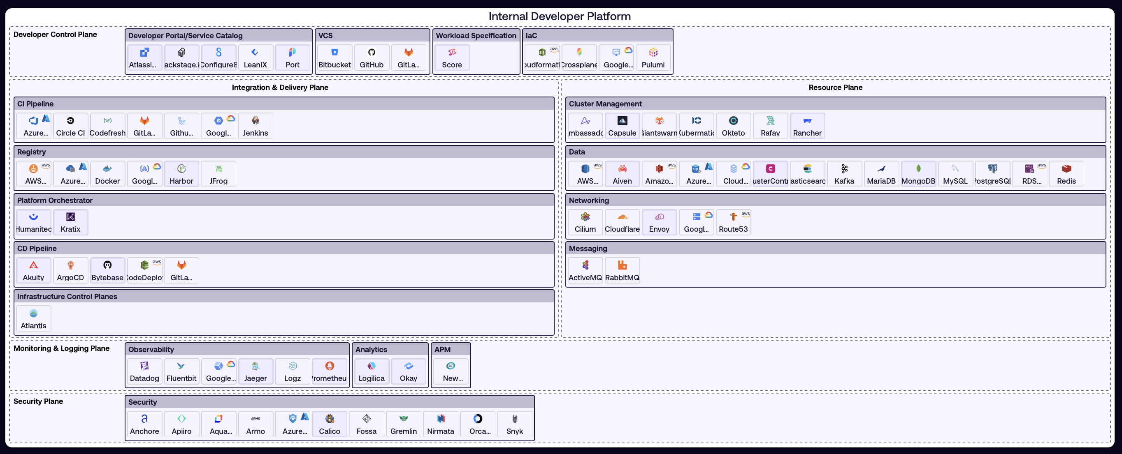Select the Jenkins icon in CI Pipeline

[x=255, y=126]
